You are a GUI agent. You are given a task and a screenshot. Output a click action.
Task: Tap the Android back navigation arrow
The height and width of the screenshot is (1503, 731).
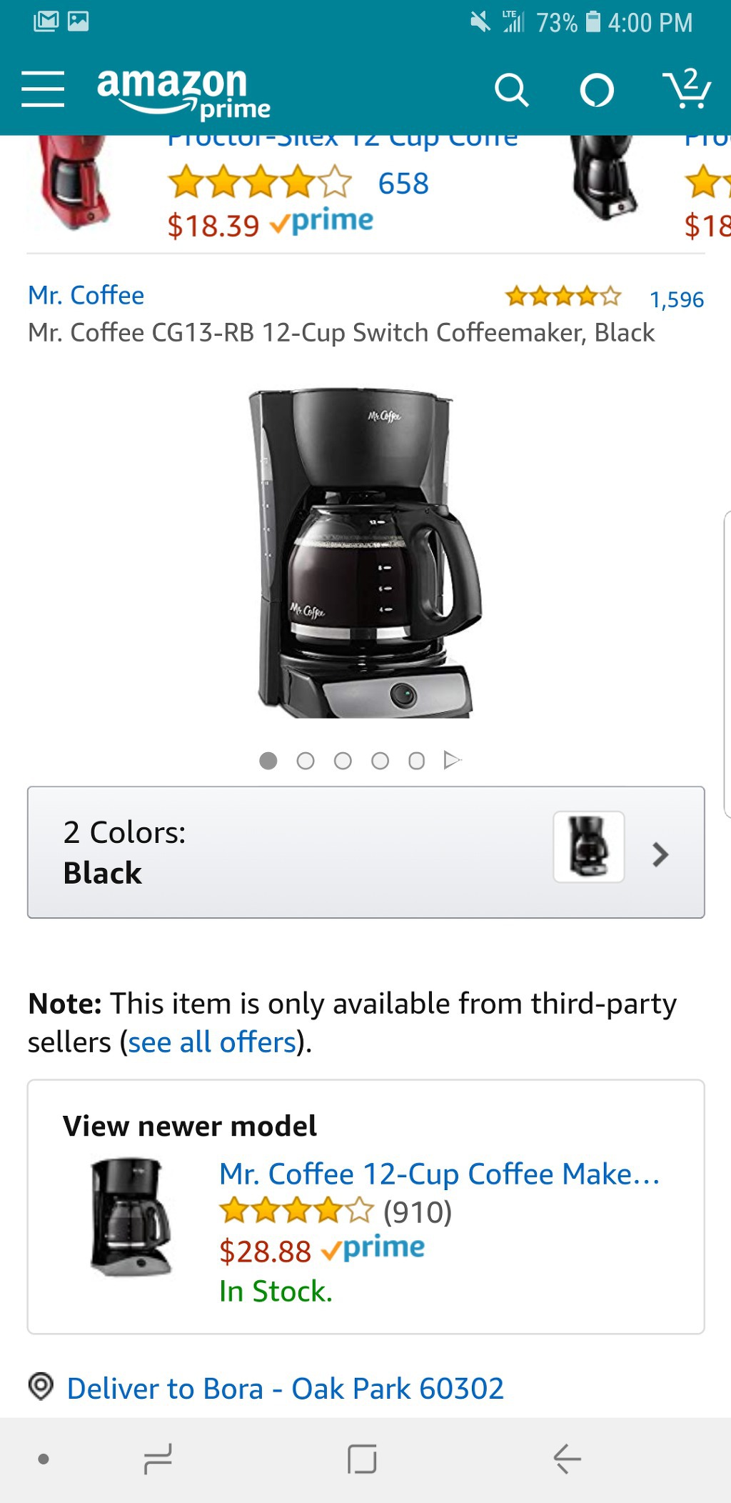[568, 1459]
